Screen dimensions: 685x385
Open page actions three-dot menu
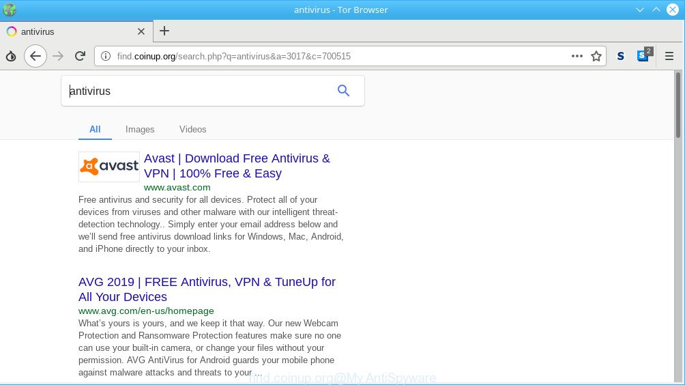[577, 56]
